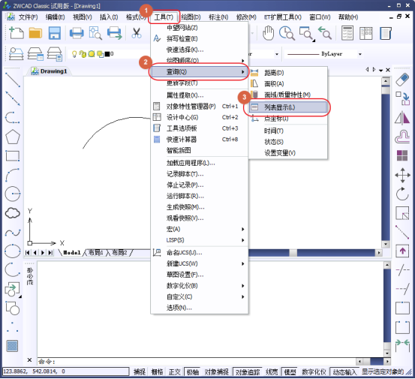The width and height of the screenshot is (415, 379).
Task: Click the Cut scissors icon
Action: (x=137, y=33)
